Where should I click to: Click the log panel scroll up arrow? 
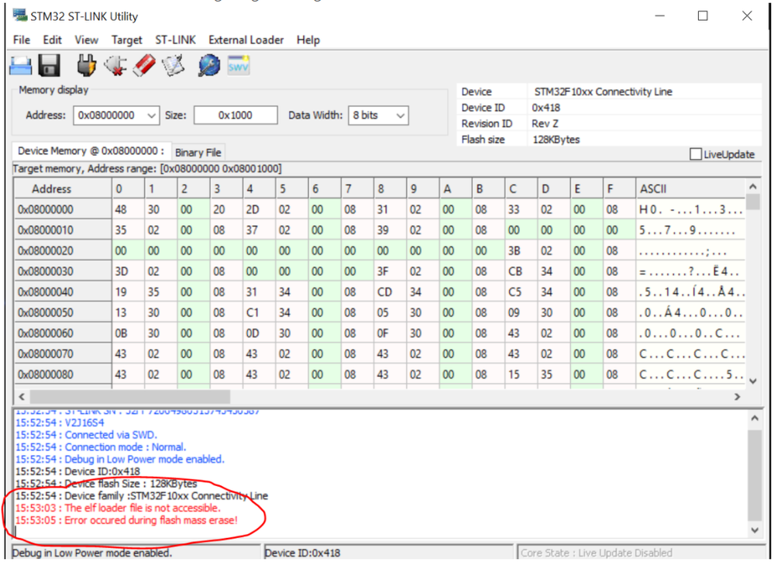point(755,419)
